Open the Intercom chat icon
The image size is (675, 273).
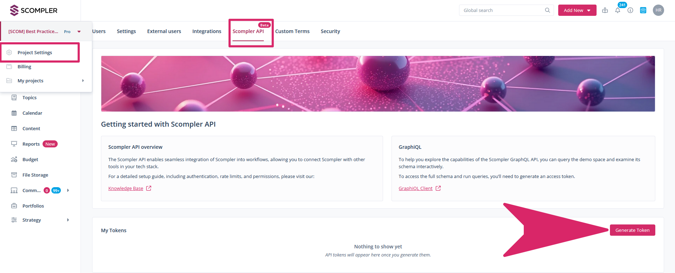pos(643,11)
